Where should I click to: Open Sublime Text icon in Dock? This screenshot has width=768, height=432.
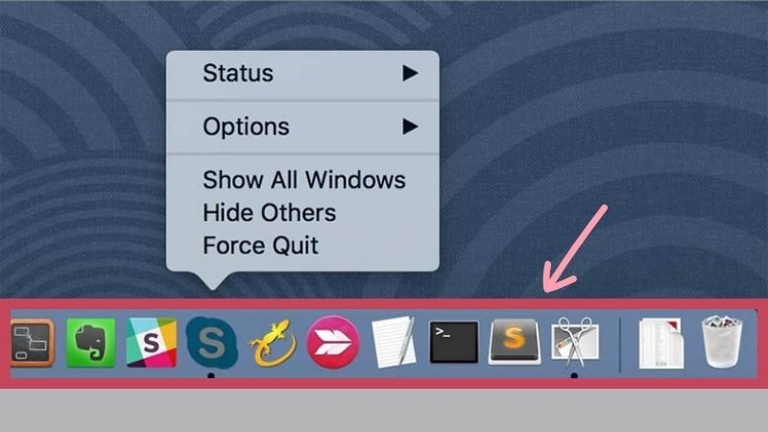point(515,341)
